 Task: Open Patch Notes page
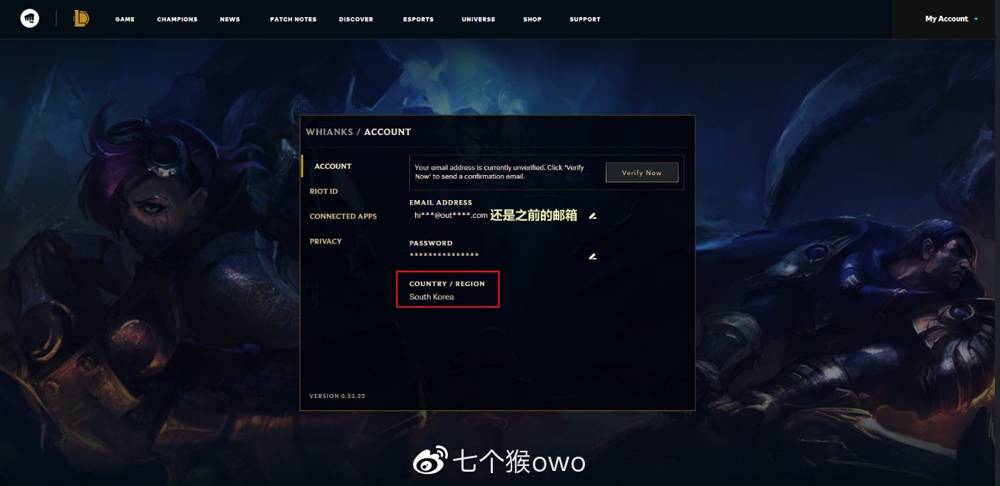[293, 19]
